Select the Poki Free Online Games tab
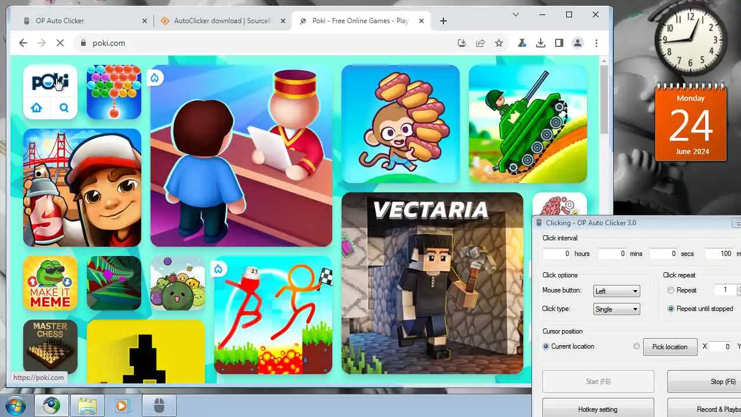This screenshot has width=741, height=417. click(x=361, y=21)
